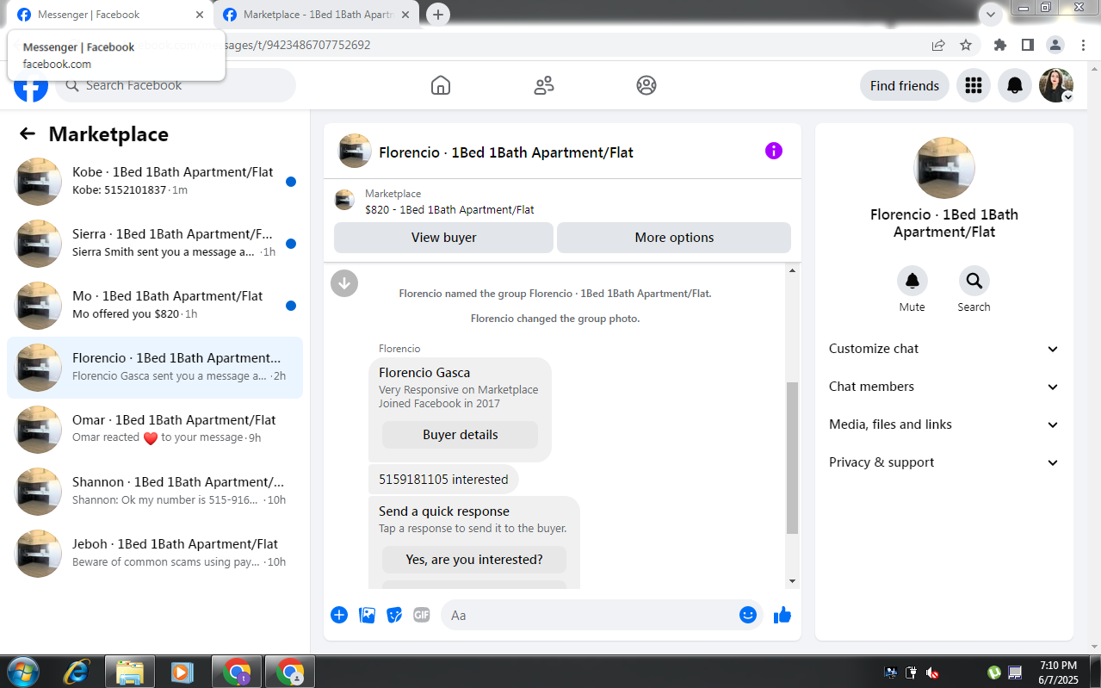Go back using Marketplace back arrow
This screenshot has height=688, width=1101.
click(28, 133)
